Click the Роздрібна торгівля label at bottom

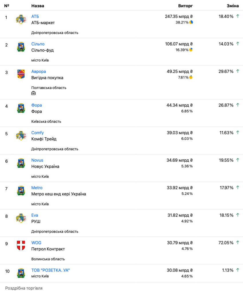click(x=24, y=288)
